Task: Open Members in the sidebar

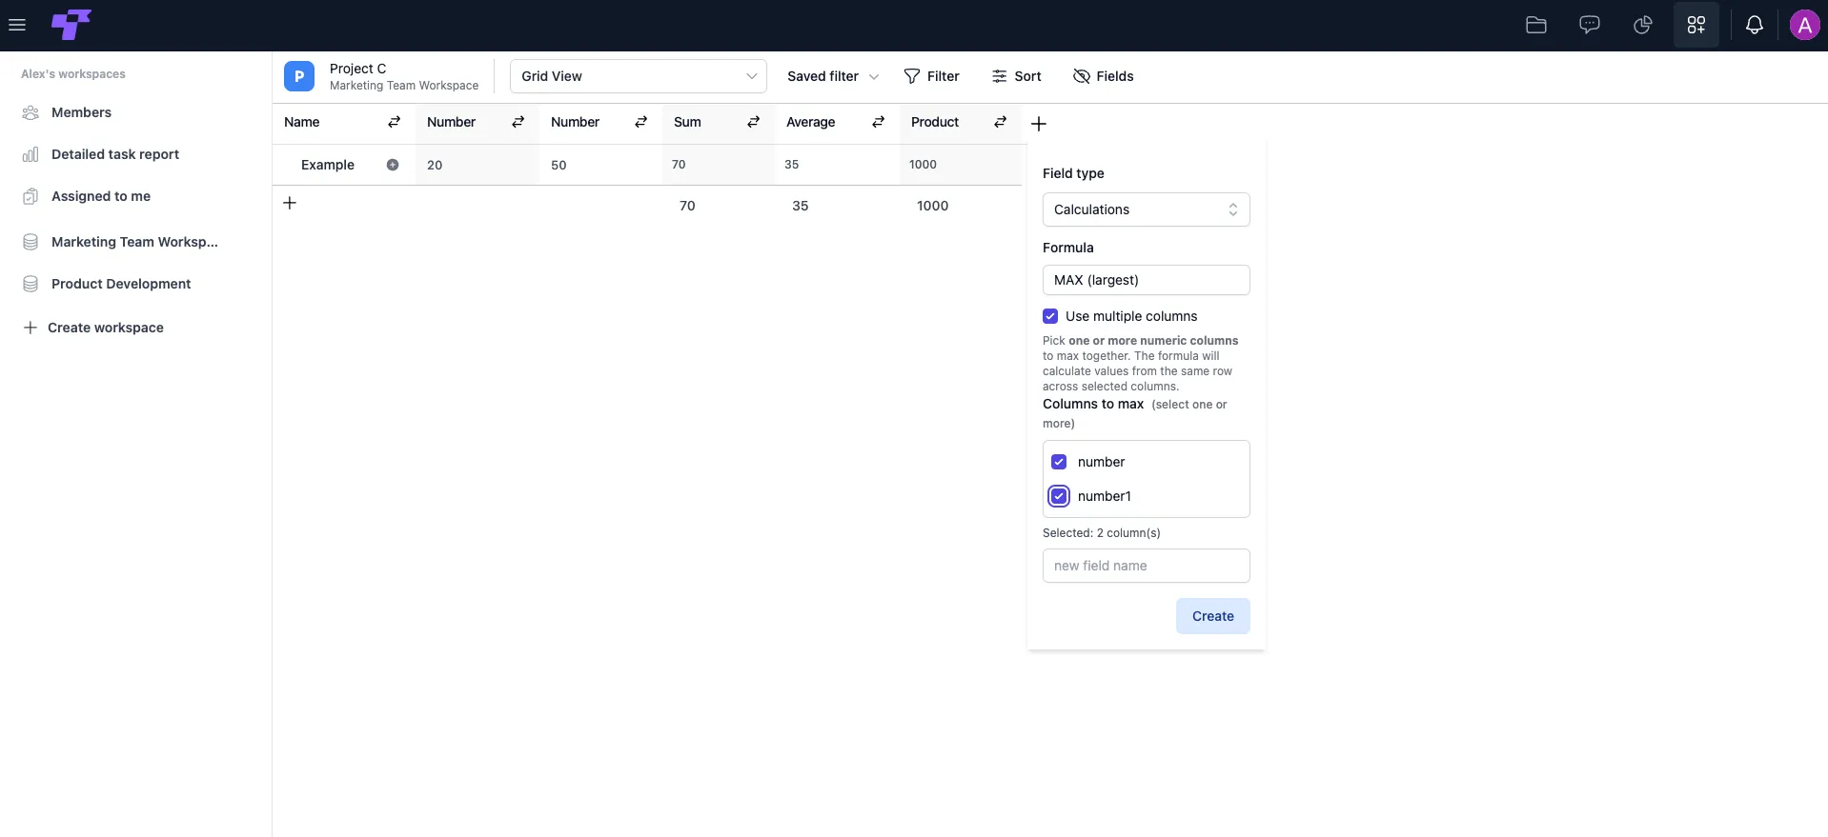Action: click(x=81, y=112)
